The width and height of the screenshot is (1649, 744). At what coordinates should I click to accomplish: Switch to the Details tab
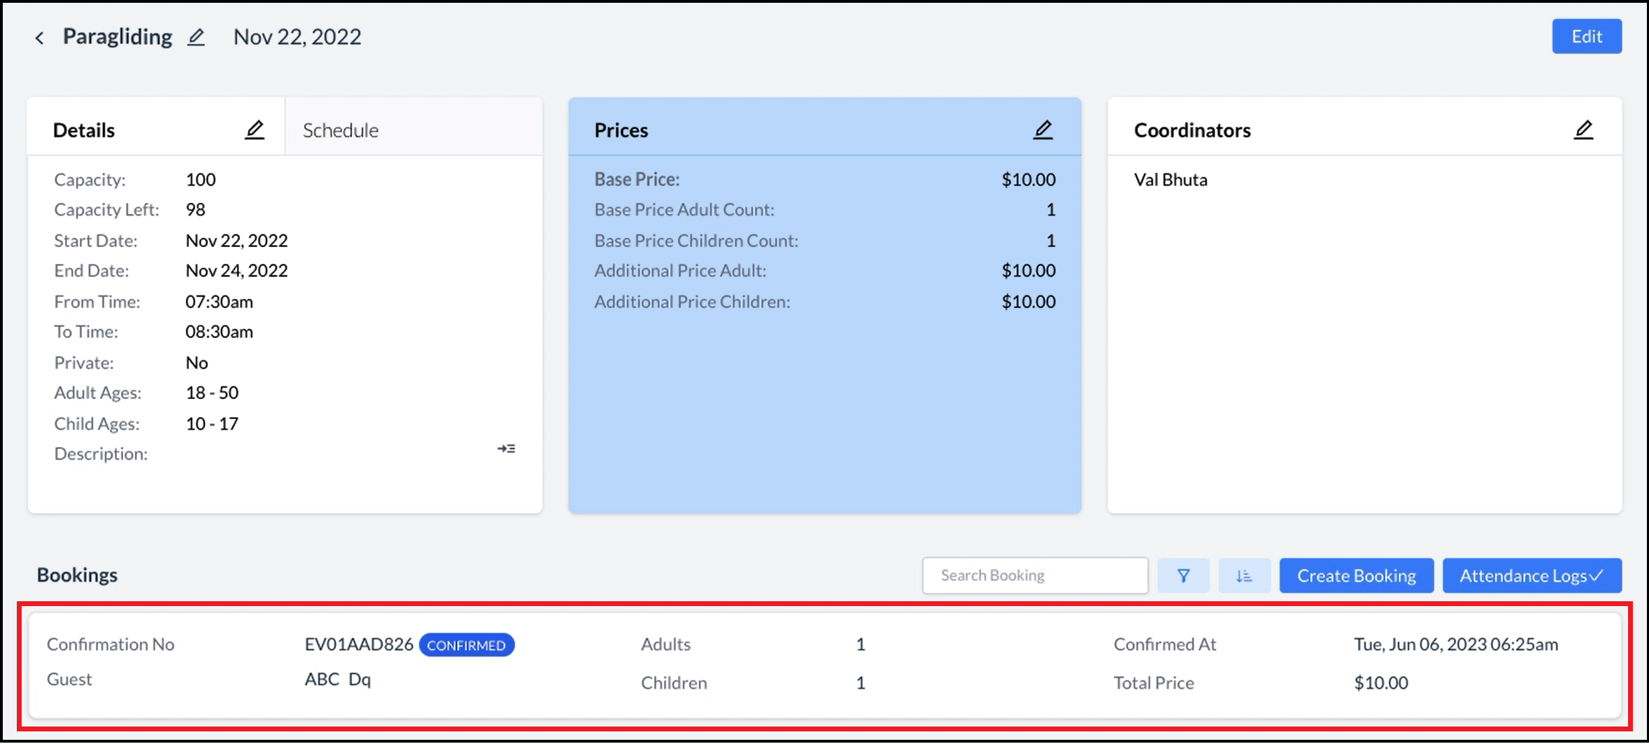[x=83, y=129]
